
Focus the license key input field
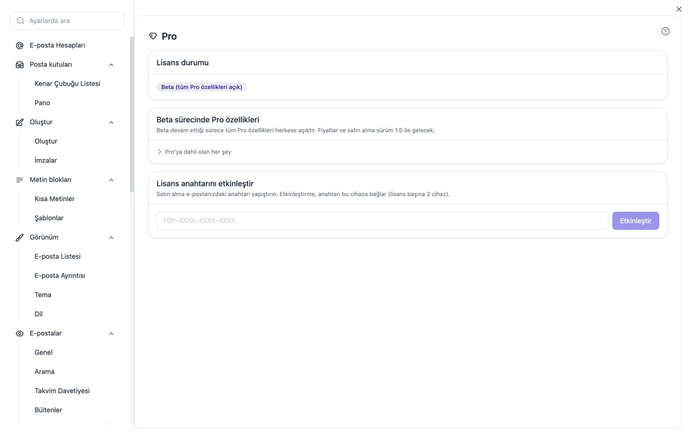click(382, 221)
